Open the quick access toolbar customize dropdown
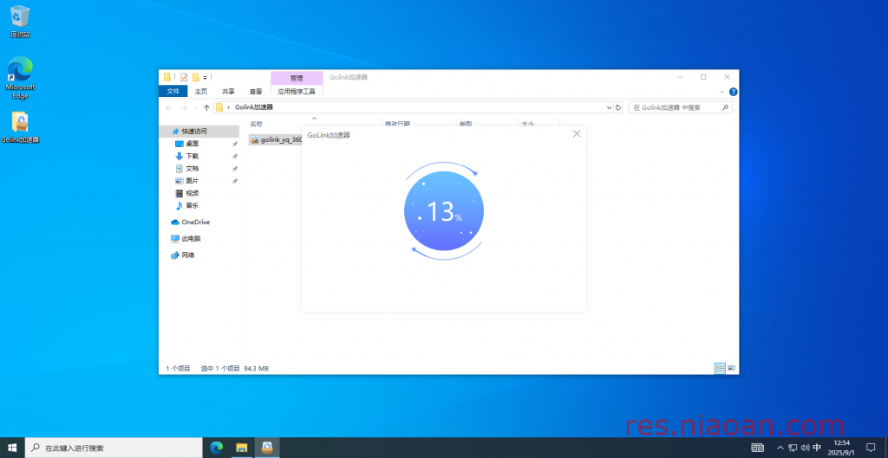888x458 pixels. 205,77
